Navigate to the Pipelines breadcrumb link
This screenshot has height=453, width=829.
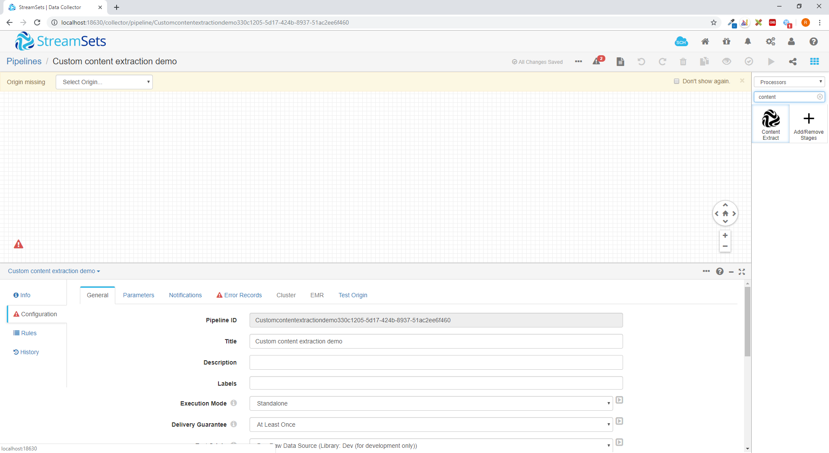pos(24,61)
